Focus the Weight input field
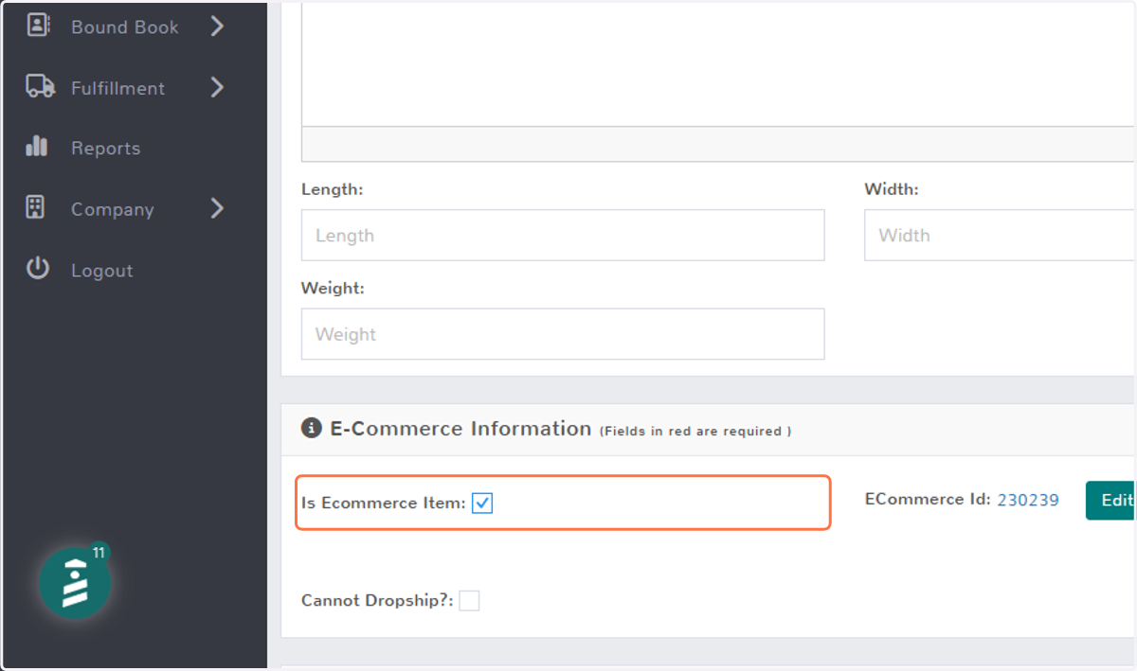The height and width of the screenshot is (671, 1137). pyautogui.click(x=563, y=333)
